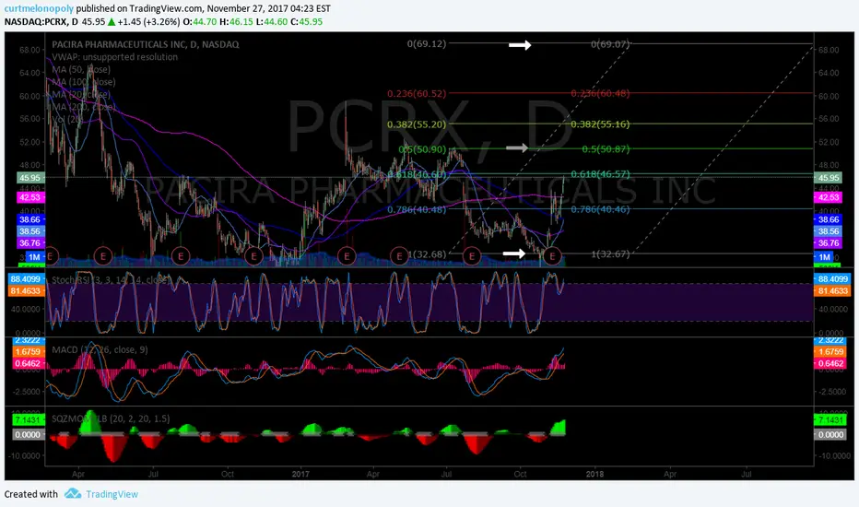Click the C:45.95 close value in header
Screen dimensions: 859x507
[306, 22]
